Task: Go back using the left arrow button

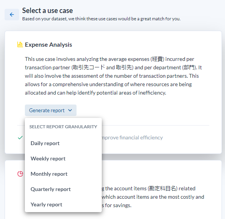Action: (12, 15)
